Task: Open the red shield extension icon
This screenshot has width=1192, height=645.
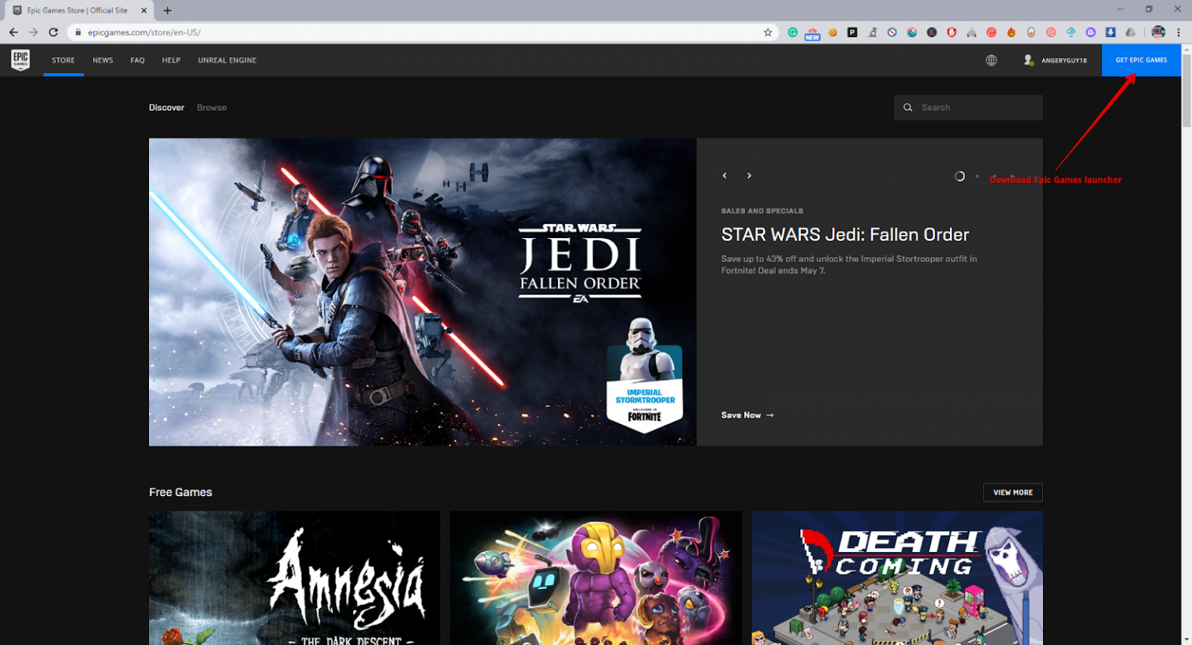Action: click(x=951, y=32)
